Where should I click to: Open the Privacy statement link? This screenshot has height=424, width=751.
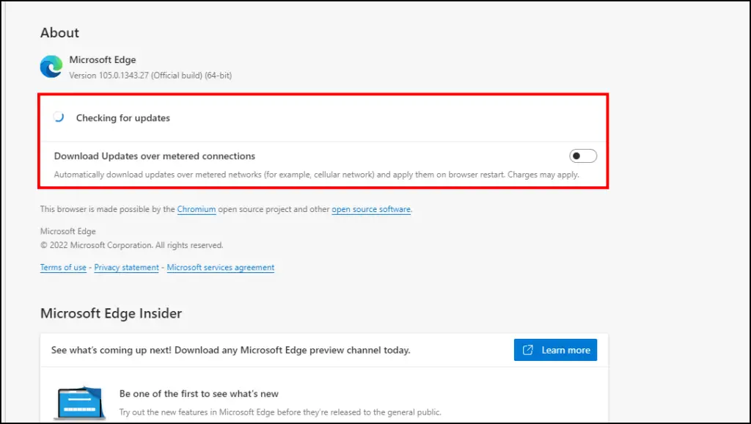(x=126, y=267)
